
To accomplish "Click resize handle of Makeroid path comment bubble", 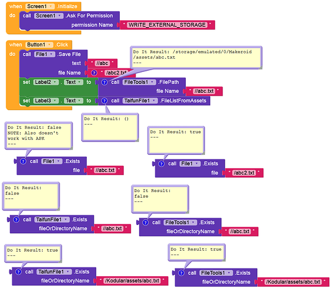I will [261, 68].
